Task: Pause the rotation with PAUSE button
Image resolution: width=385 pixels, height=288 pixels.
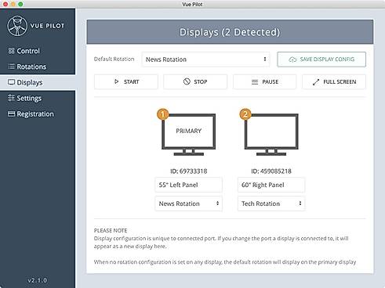Action: 264,82
